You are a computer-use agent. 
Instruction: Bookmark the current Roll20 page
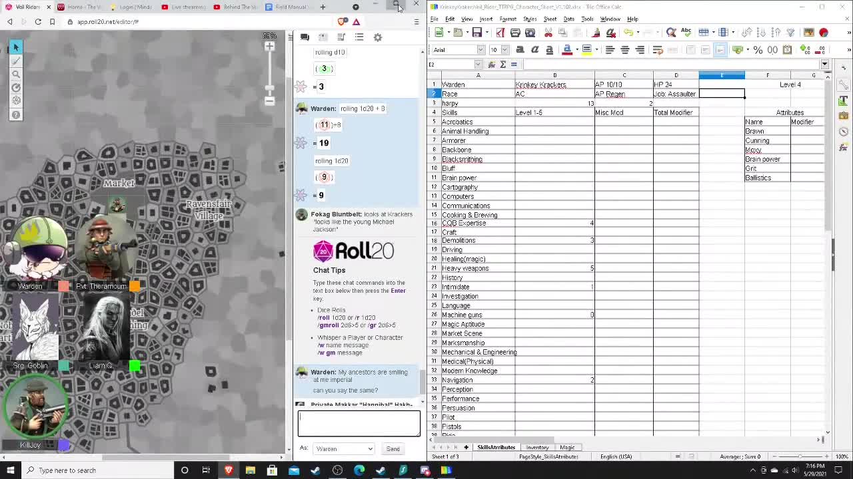[x=52, y=21]
